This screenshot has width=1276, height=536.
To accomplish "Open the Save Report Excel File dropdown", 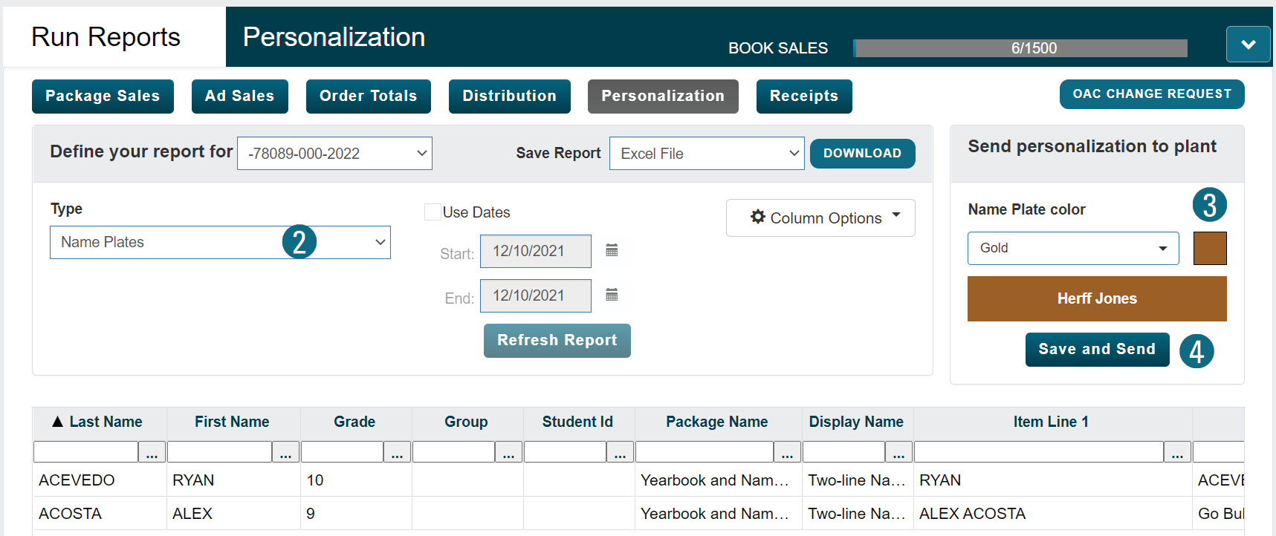I will [706, 154].
